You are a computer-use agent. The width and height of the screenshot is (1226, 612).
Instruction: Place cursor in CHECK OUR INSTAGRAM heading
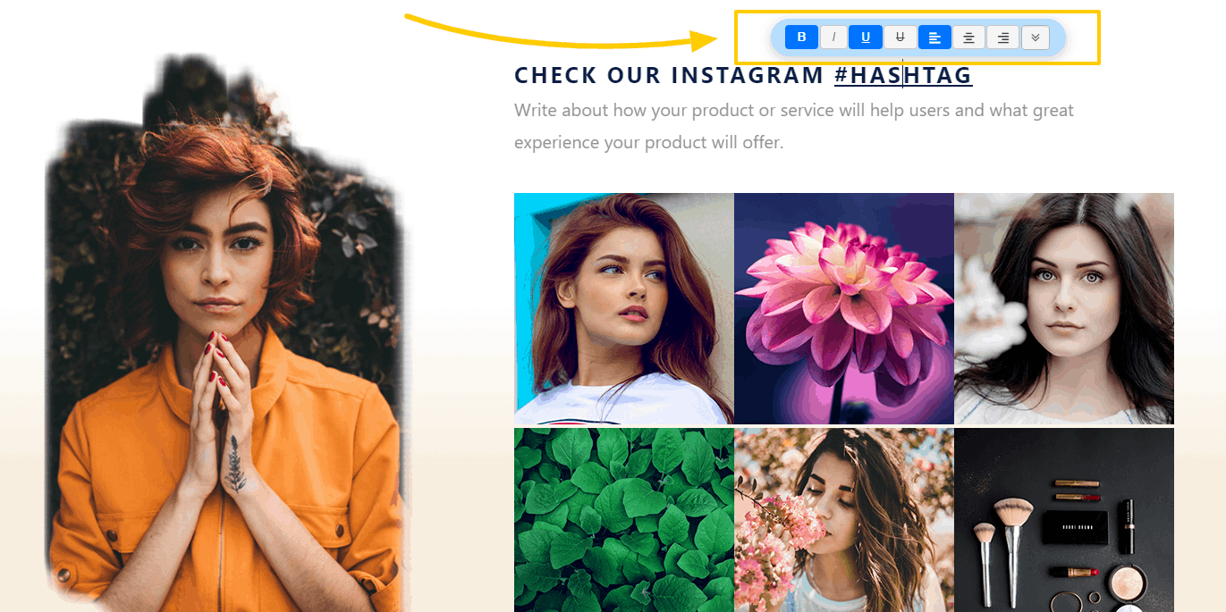click(x=669, y=76)
